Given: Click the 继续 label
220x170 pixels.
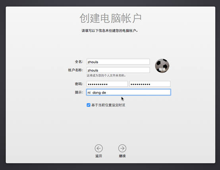Looking at the screenshot, I should point(122,156).
